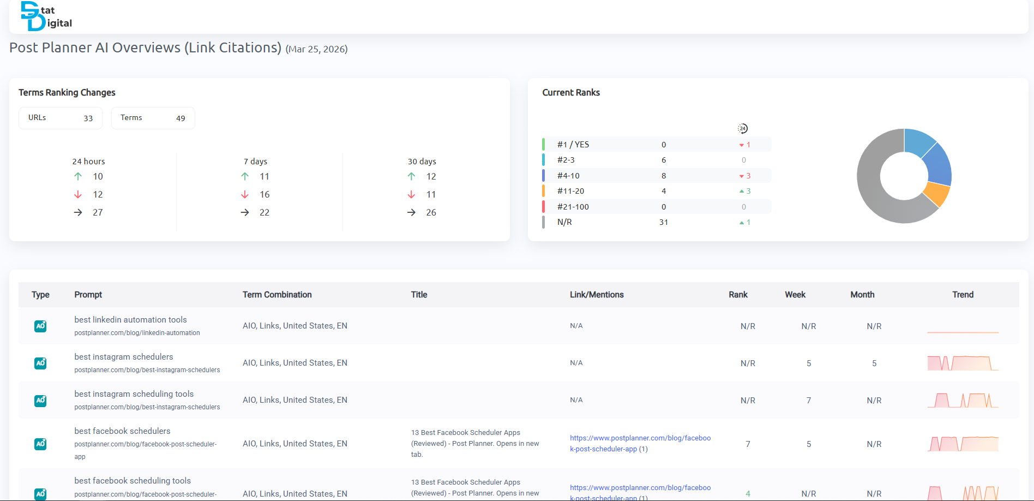The image size is (1034, 501).
Task: Sort table by Week column header
Action: tap(795, 295)
